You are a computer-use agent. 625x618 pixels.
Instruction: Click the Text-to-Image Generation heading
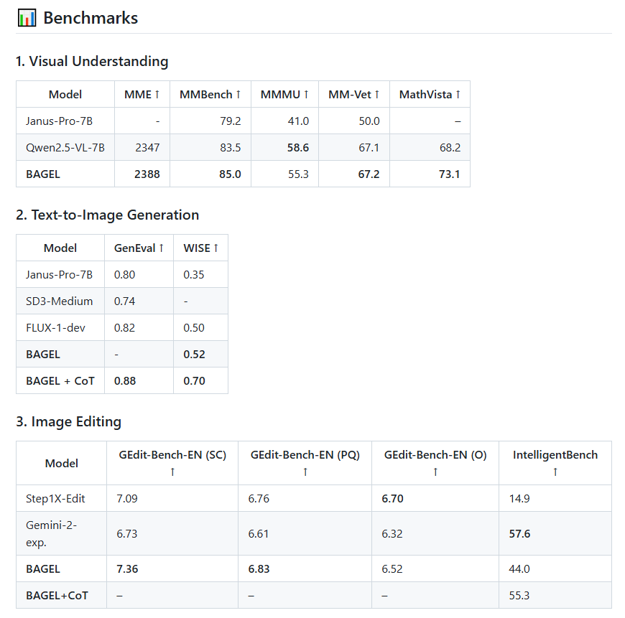(108, 215)
